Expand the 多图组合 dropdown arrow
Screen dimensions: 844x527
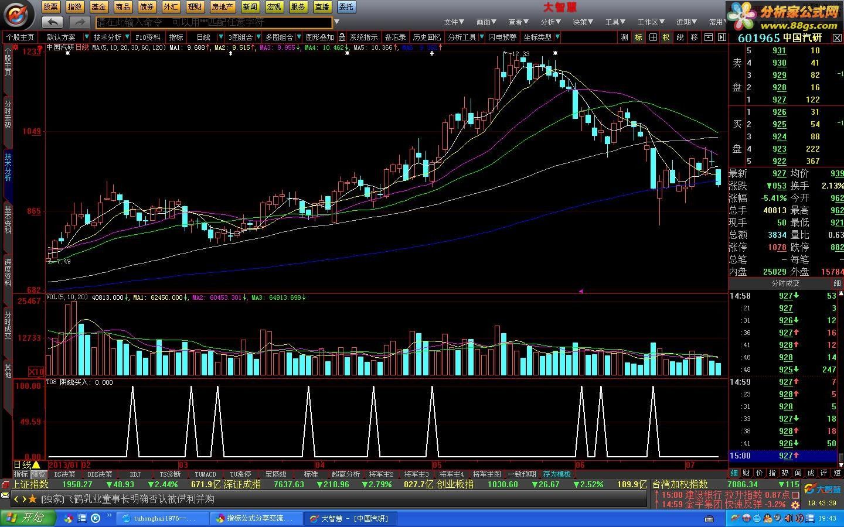click(x=298, y=37)
